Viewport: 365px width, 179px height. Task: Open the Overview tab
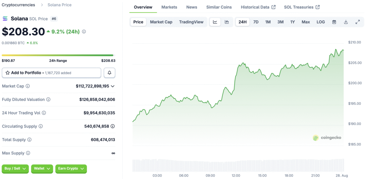click(143, 7)
